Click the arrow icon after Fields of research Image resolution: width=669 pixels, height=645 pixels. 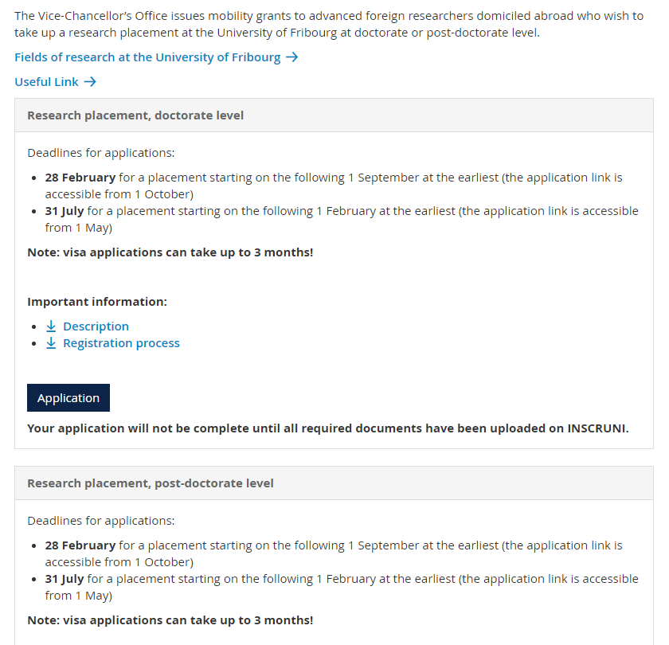[x=291, y=57]
